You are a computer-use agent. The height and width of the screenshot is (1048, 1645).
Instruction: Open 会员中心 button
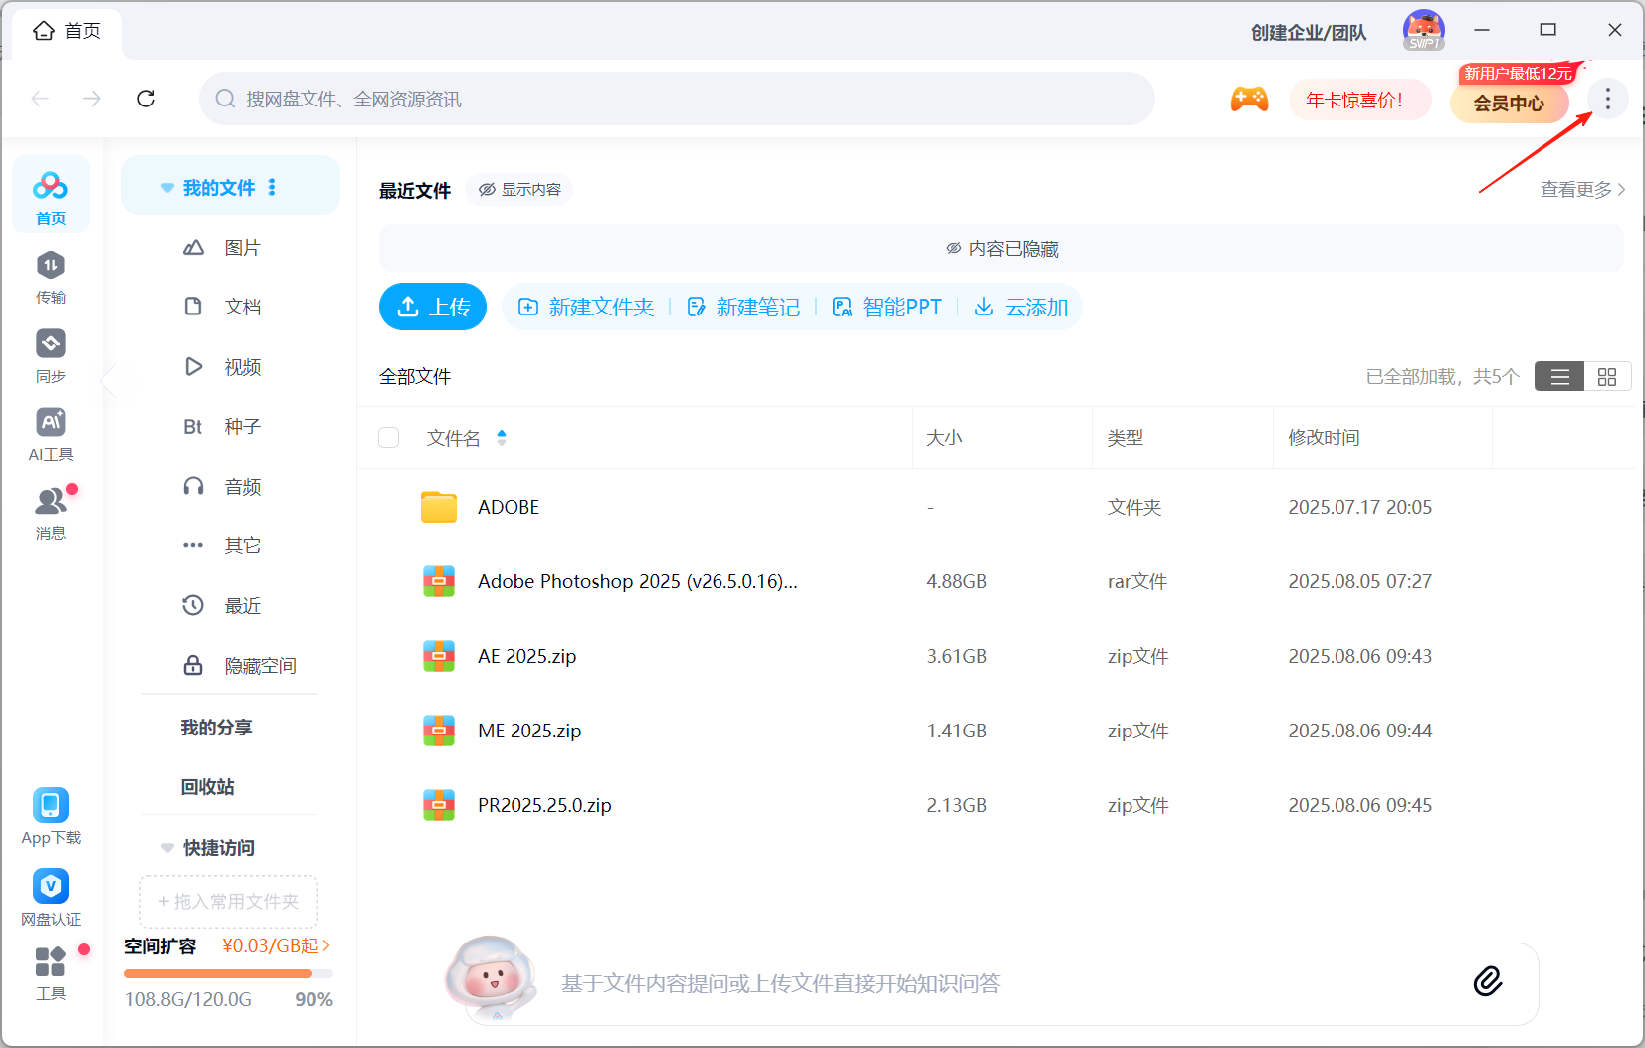tap(1509, 103)
